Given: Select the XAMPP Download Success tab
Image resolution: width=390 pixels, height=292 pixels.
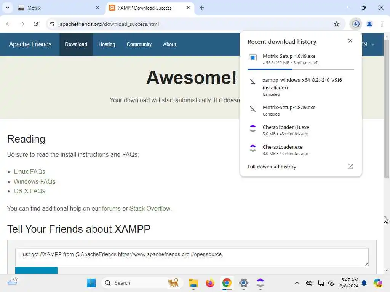Looking at the screenshot, I should point(150,8).
